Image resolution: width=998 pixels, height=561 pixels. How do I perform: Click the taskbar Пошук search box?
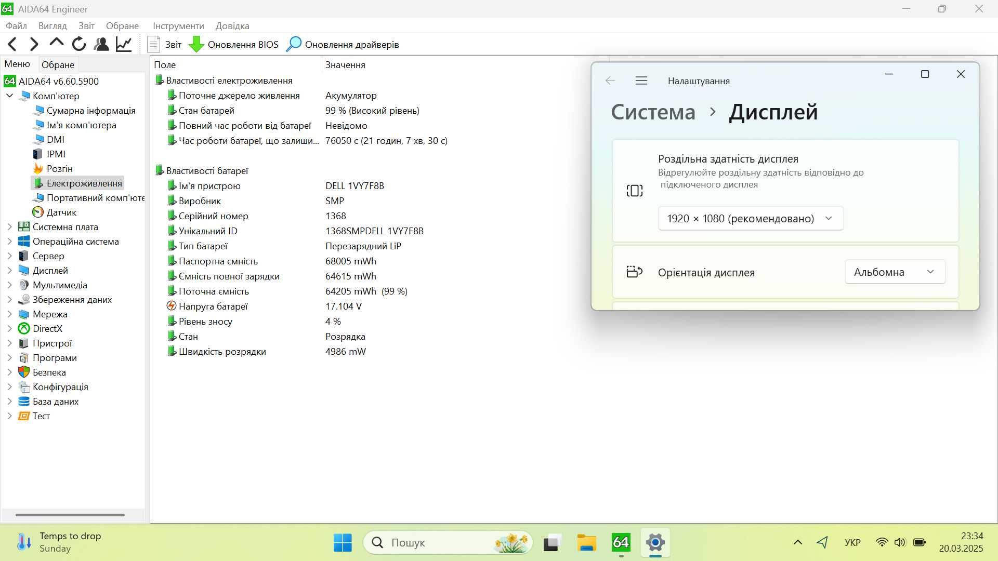pos(448,543)
